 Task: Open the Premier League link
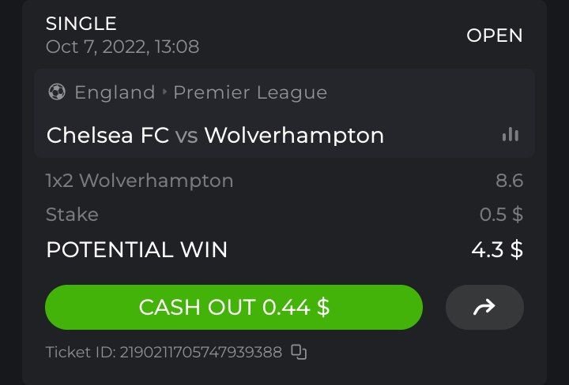click(250, 92)
